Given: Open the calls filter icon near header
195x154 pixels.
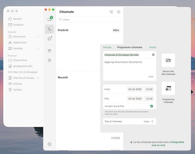Looking at the screenshot, I should 119,12.
